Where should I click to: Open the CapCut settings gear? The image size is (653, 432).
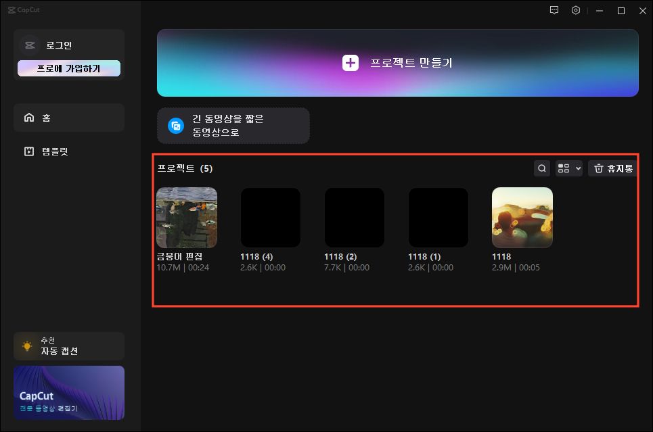click(576, 10)
